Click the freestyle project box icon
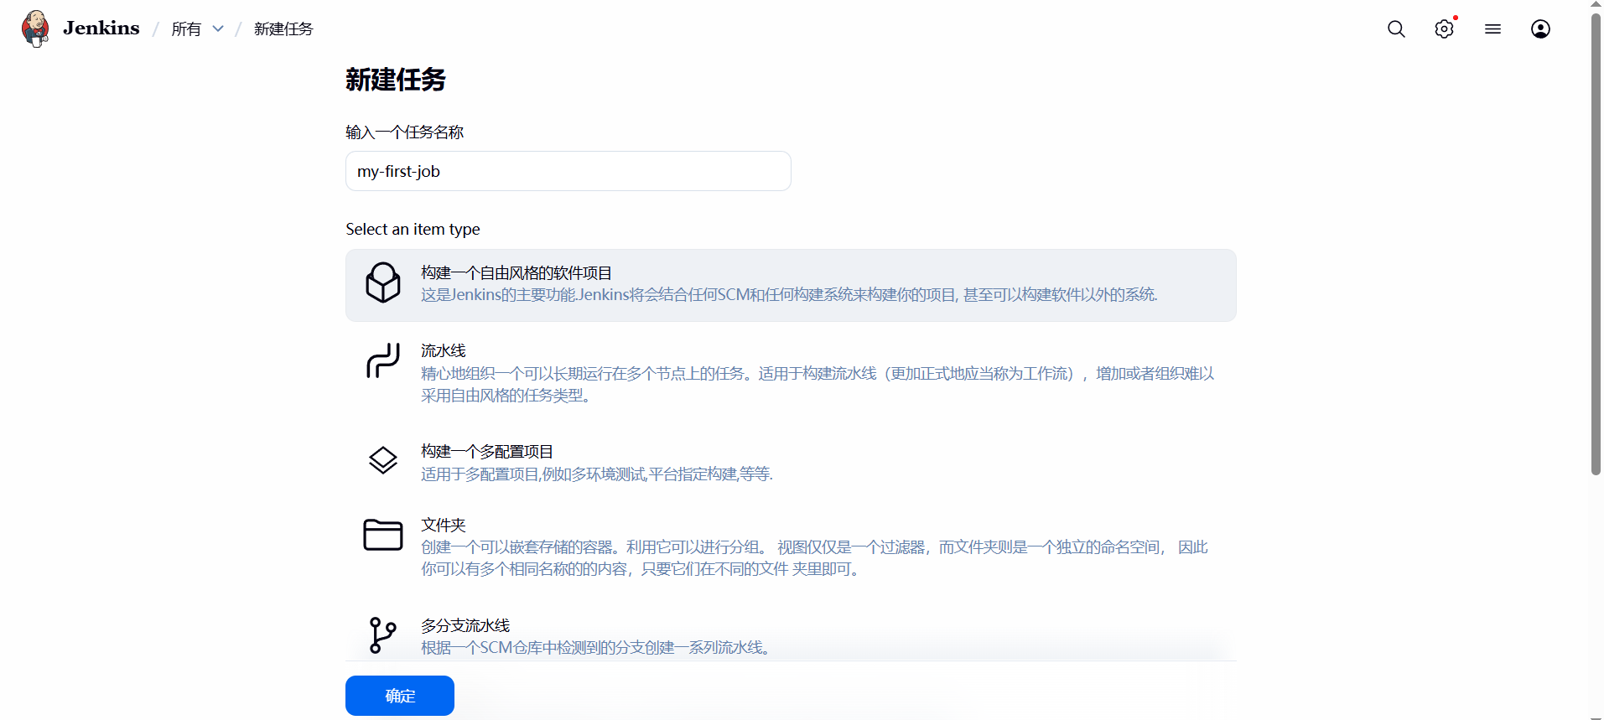1604x720 pixels. [383, 282]
